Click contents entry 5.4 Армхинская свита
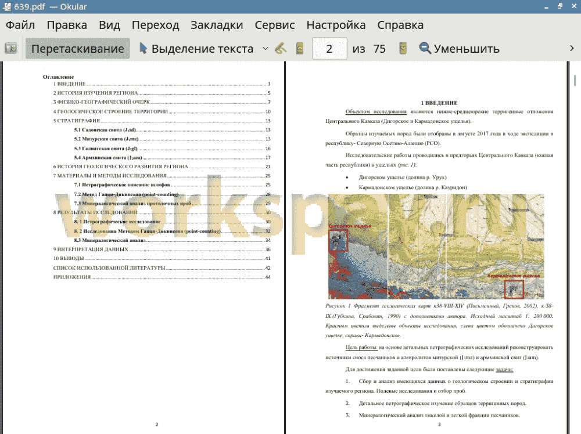 pyautogui.click(x=172, y=158)
